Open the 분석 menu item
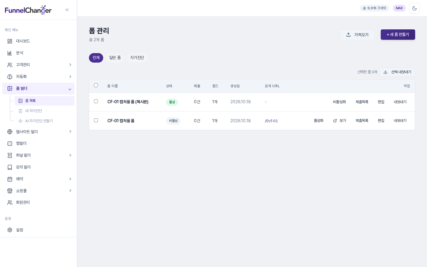Image resolution: width=427 pixels, height=267 pixels. (x=38, y=53)
